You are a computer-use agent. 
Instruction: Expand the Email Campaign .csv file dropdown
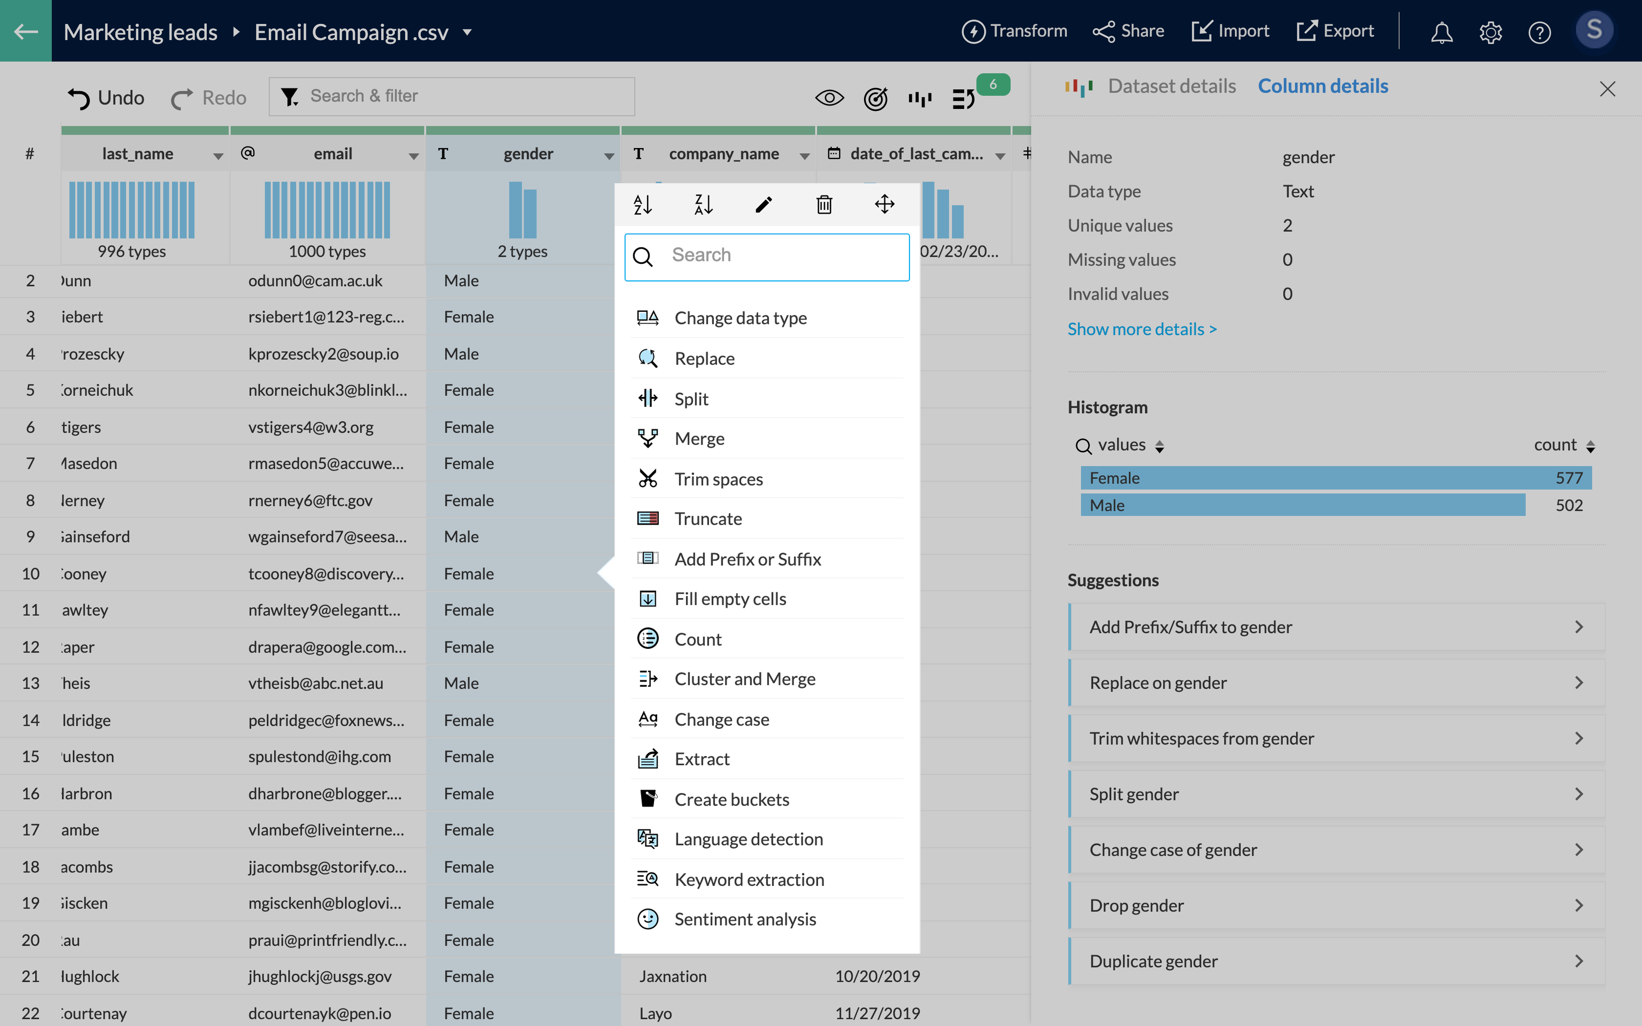coord(467,32)
